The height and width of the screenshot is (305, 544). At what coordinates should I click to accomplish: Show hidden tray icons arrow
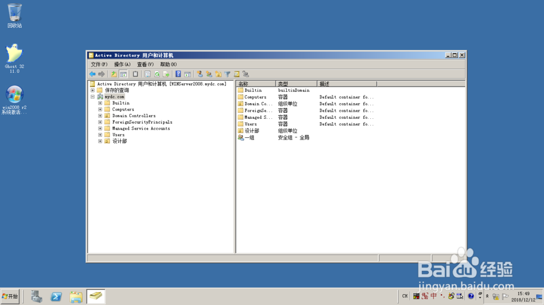pos(487,296)
